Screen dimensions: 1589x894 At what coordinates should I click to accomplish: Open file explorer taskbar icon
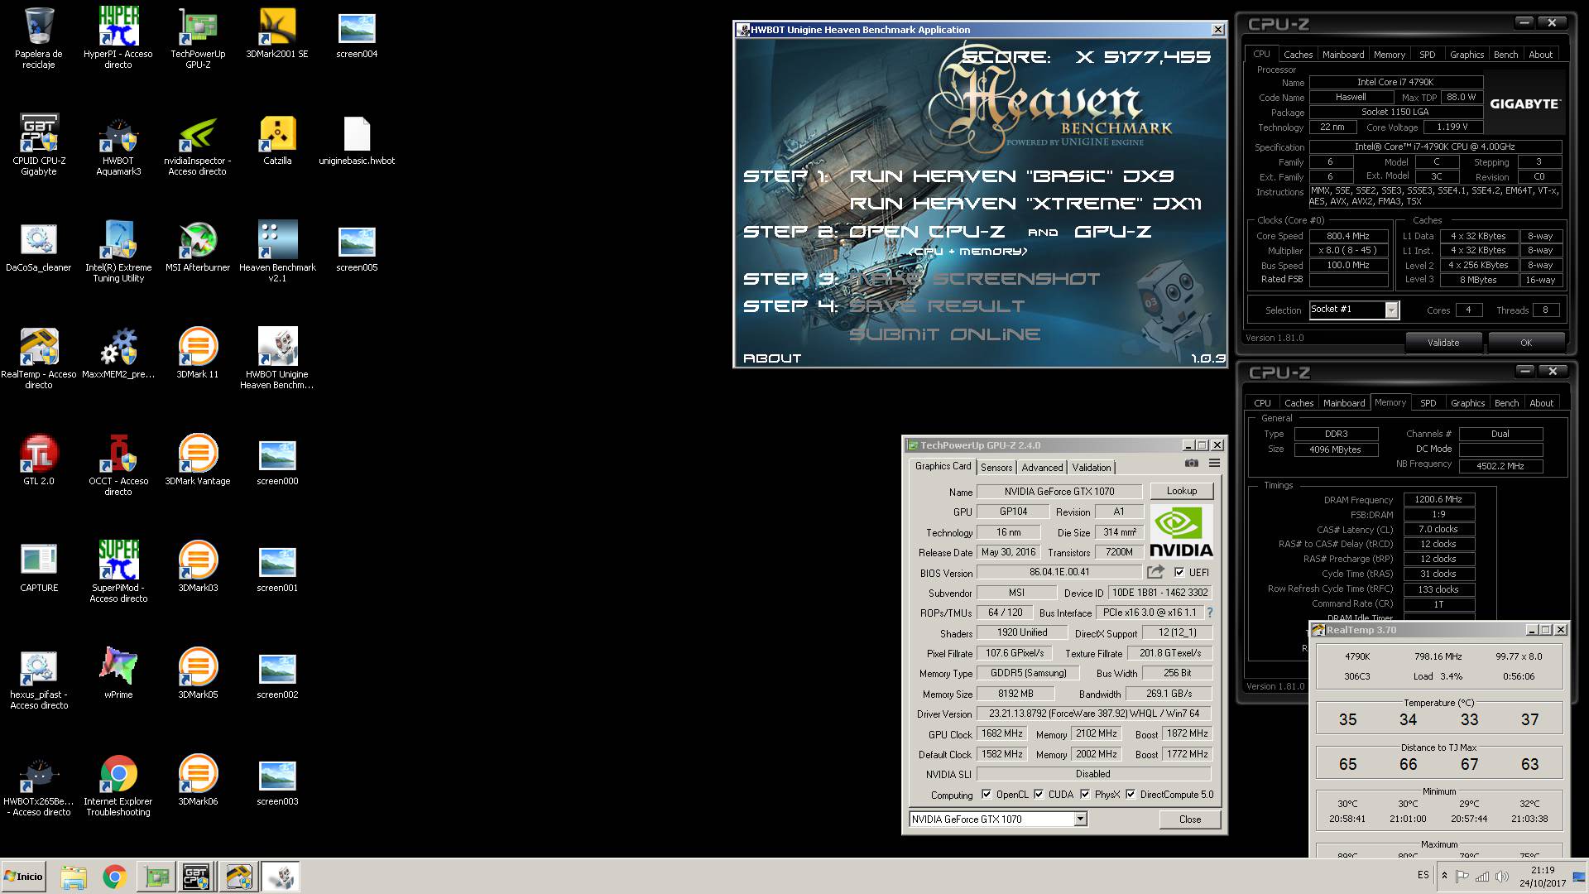pos(73,877)
